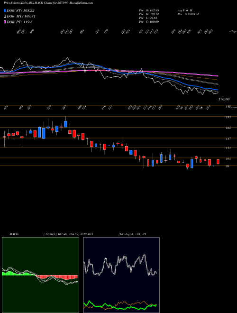Viewport: 237px width, 313px height.
Task: Click the ADX '(14 day) 5, +28, -21' text
Action: [x=132, y=234]
